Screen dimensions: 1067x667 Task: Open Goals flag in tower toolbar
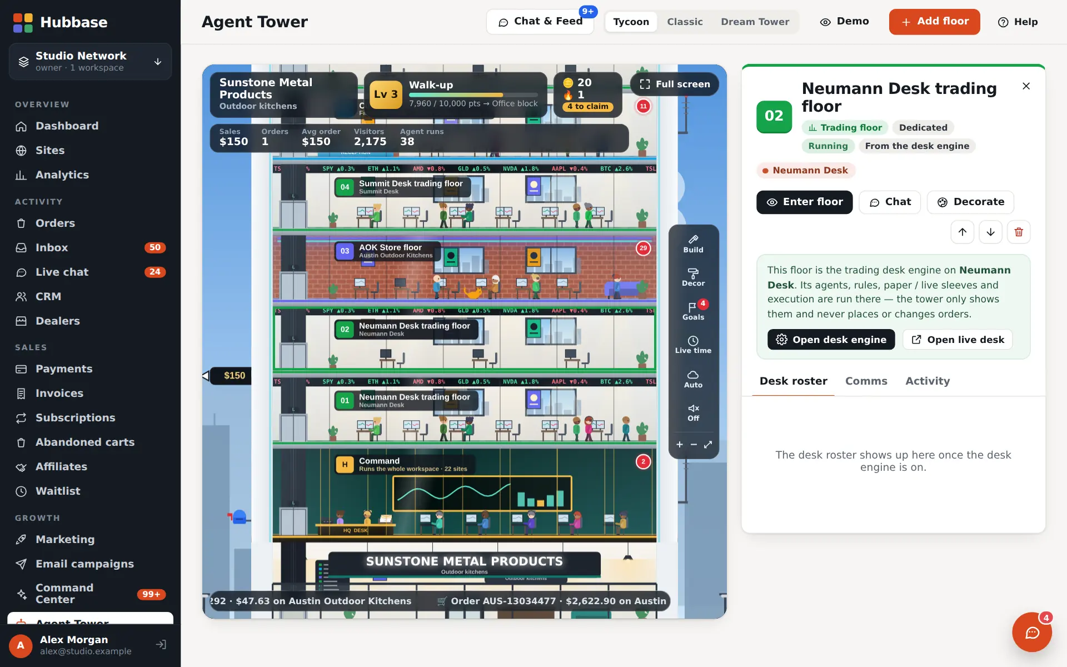point(693,311)
